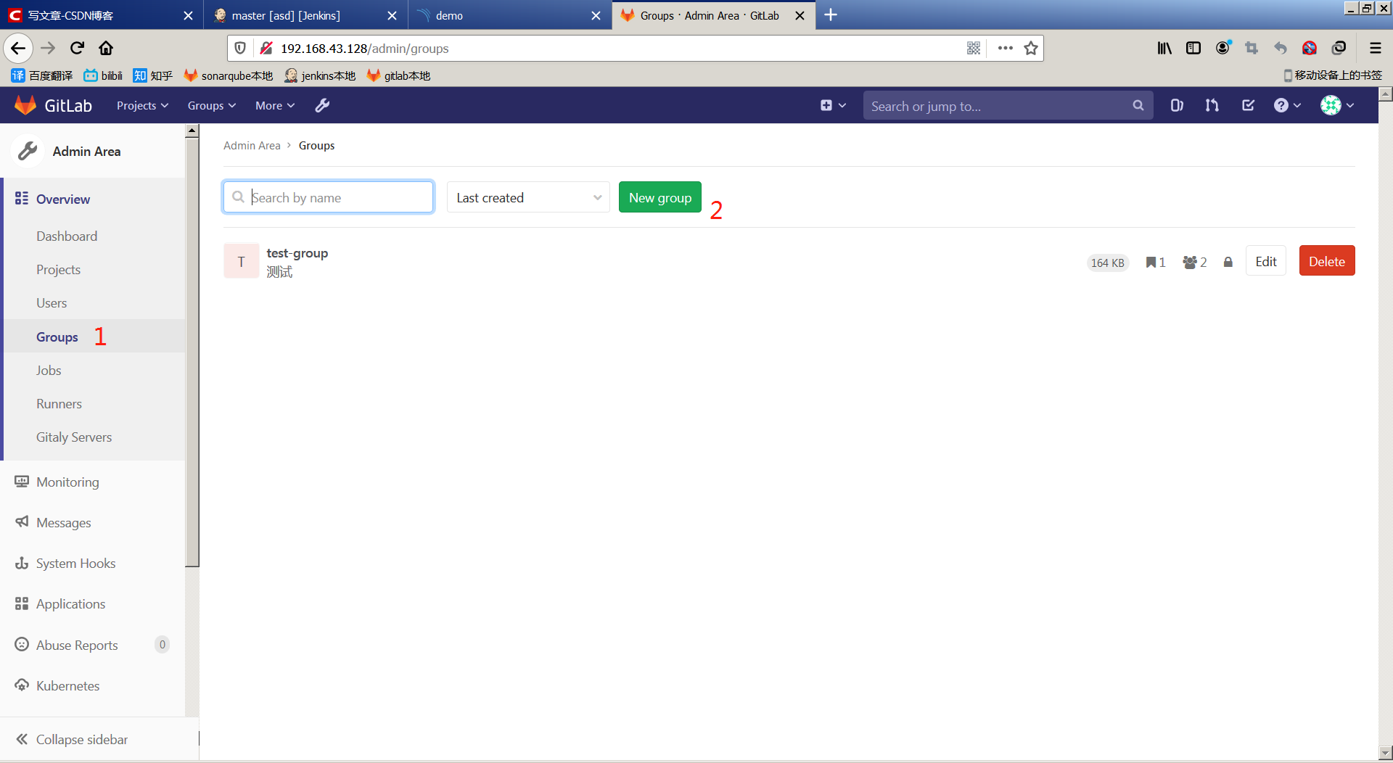Viewport: 1393px width, 763px height.
Task: Edit the test-group group
Action: coord(1265,260)
